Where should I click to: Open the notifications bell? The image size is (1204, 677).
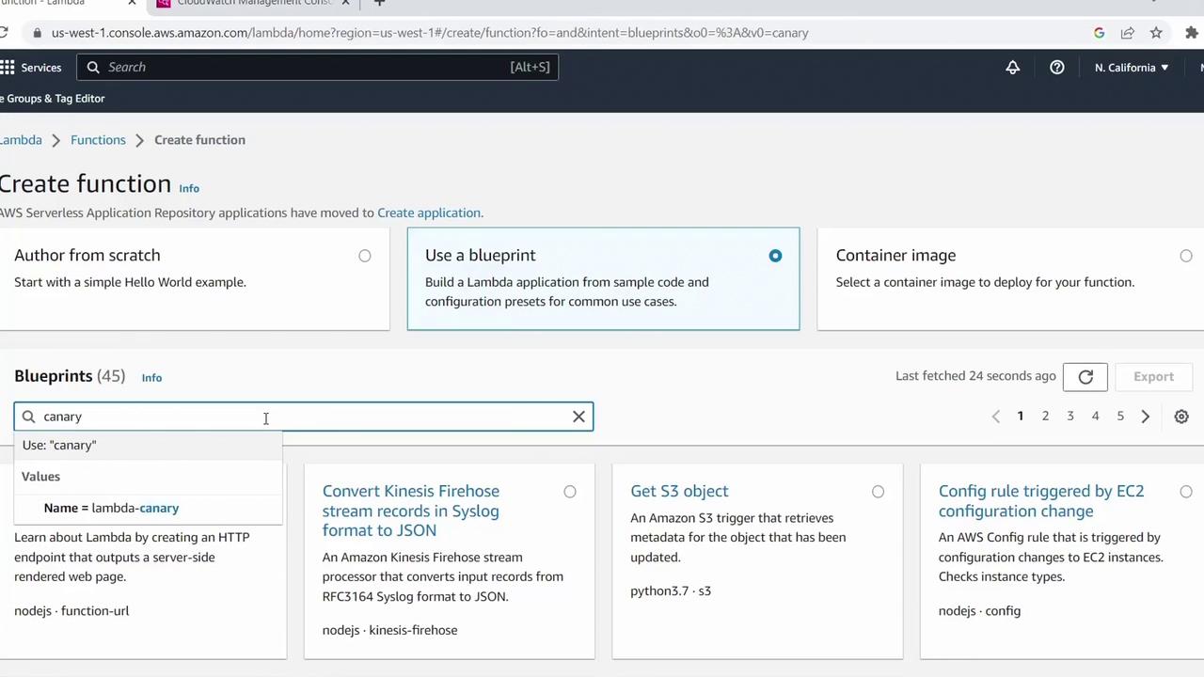pyautogui.click(x=1013, y=68)
